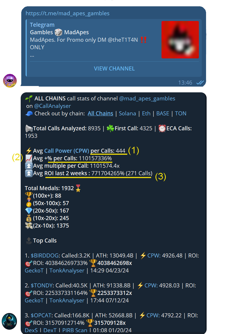Select the TON chain filter
This screenshot has height=334, width=225.
pyautogui.click(x=180, y=114)
